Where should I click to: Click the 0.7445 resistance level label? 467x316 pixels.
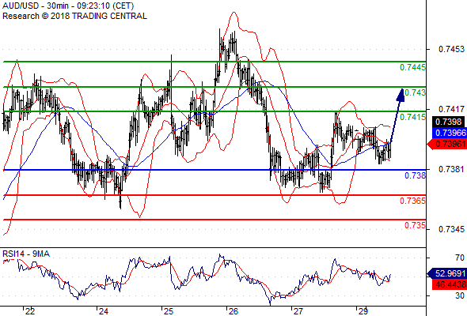pyautogui.click(x=412, y=67)
